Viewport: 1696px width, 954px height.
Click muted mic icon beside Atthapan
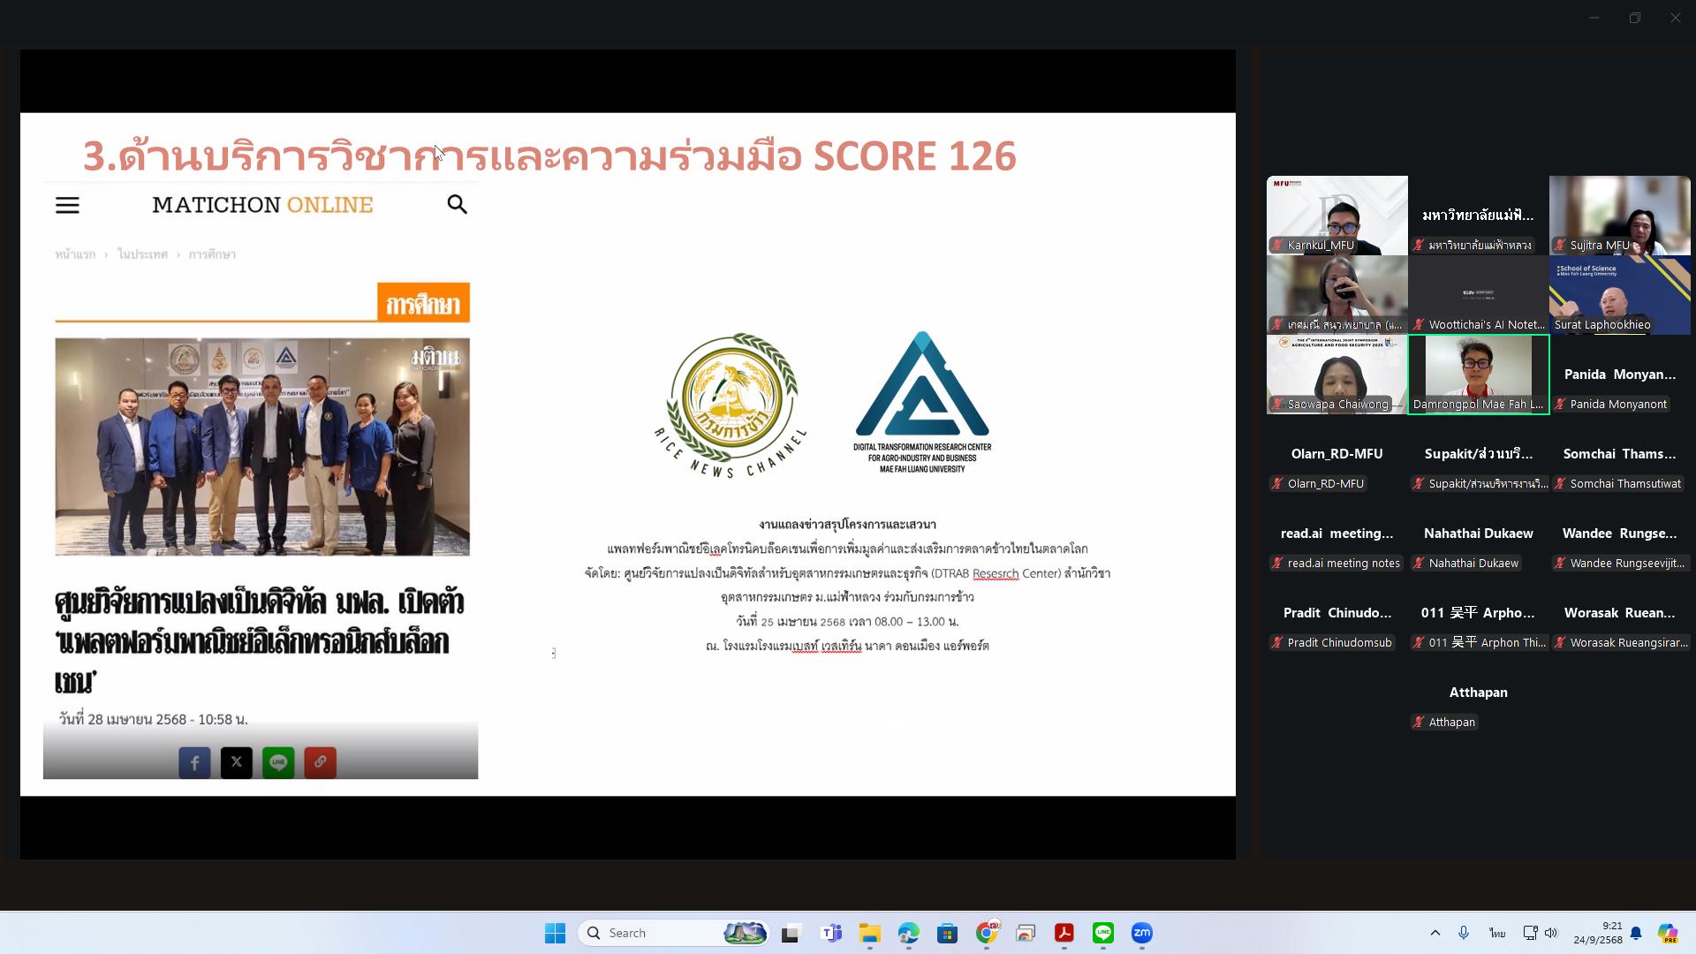[x=1419, y=723]
